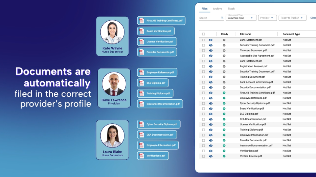
Task: Open the License Verification.pdf document chip
Action: pyautogui.click(x=157, y=42)
